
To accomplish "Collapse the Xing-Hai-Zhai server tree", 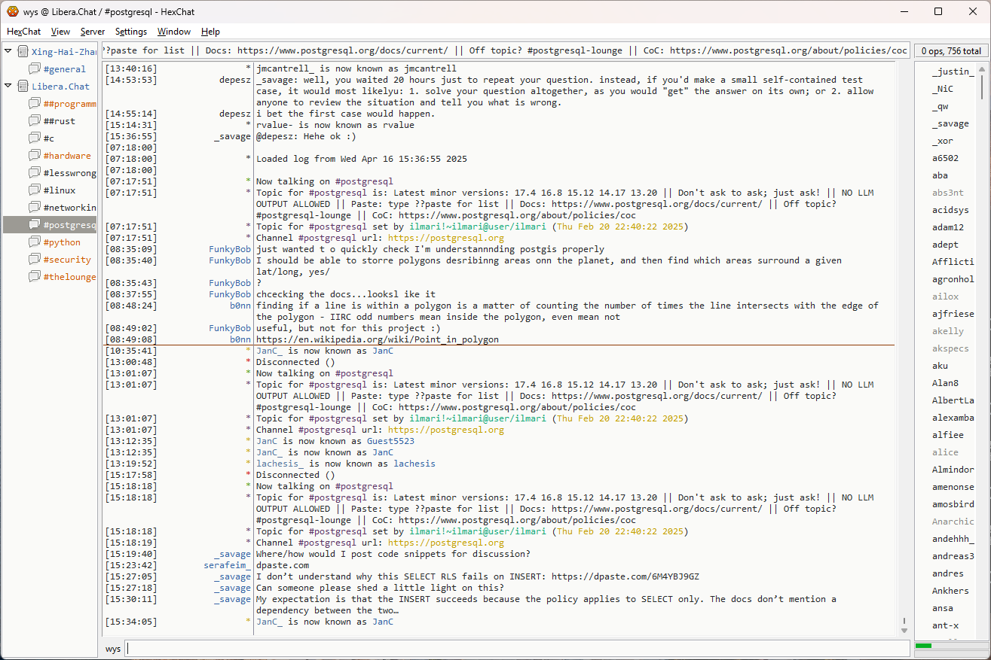I will coord(8,52).
